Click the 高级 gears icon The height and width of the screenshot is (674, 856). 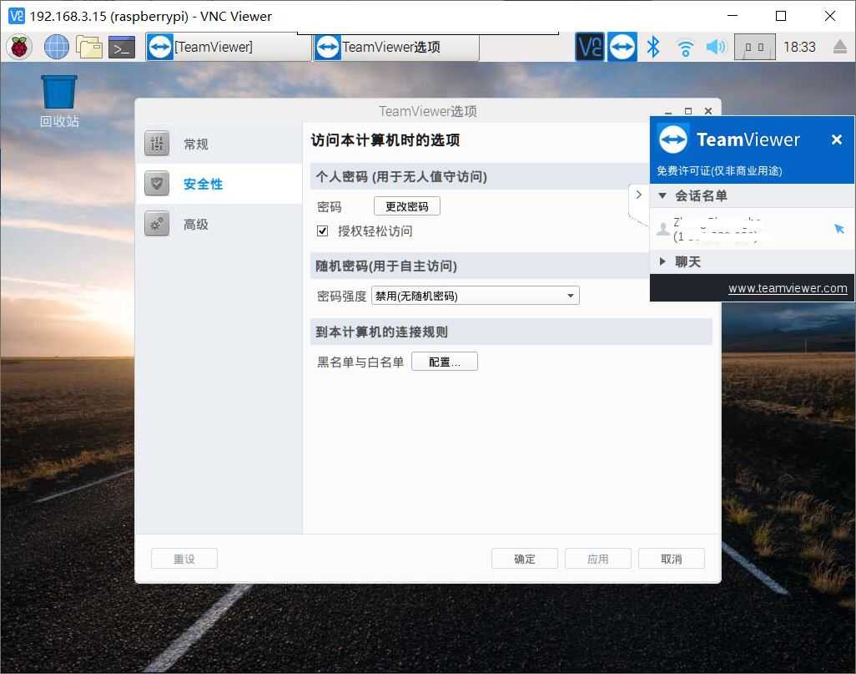point(157,224)
